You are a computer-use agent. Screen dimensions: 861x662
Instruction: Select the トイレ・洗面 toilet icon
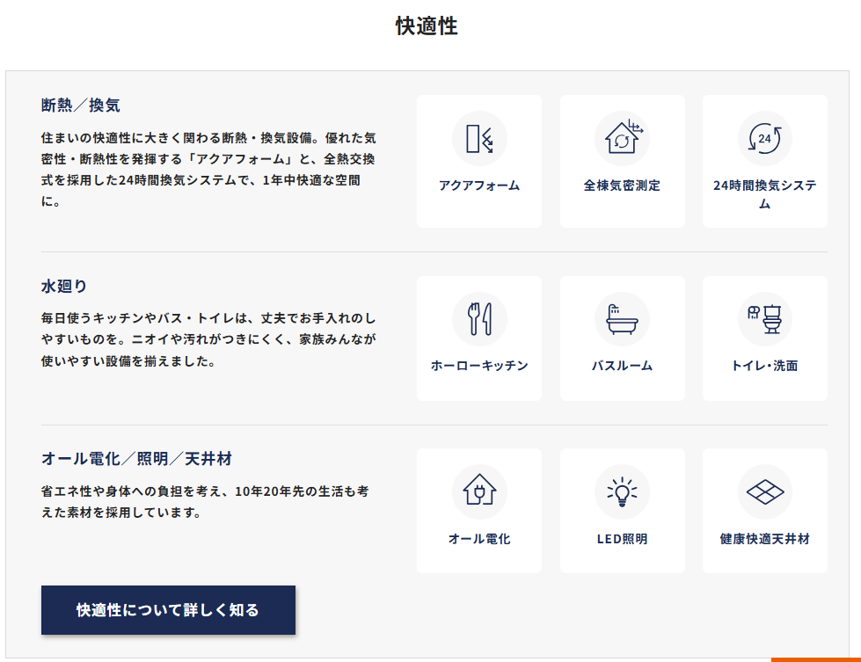(764, 319)
